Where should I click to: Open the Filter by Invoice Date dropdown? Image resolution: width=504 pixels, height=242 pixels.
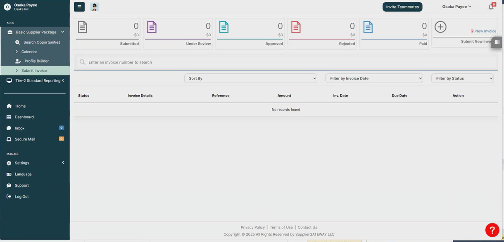click(x=374, y=78)
